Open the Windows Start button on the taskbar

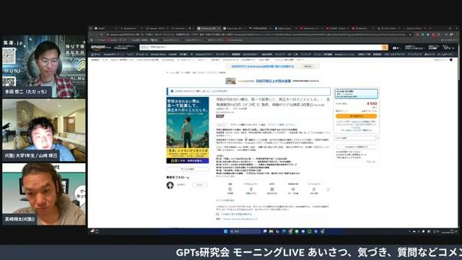[x=225, y=232]
